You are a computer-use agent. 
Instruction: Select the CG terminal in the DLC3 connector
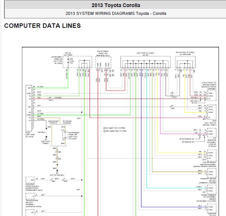[30, 121]
